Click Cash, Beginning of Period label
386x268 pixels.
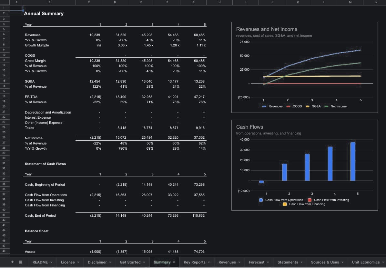click(45, 184)
